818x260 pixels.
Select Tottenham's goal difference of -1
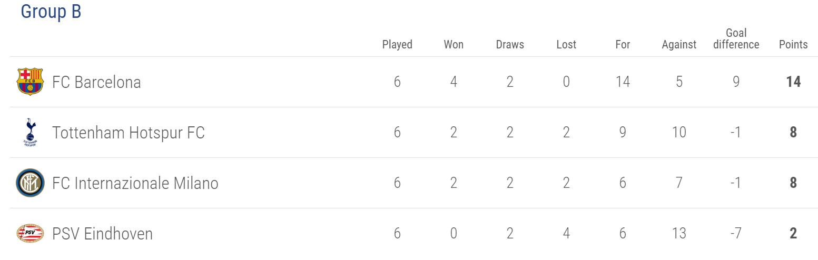(736, 133)
